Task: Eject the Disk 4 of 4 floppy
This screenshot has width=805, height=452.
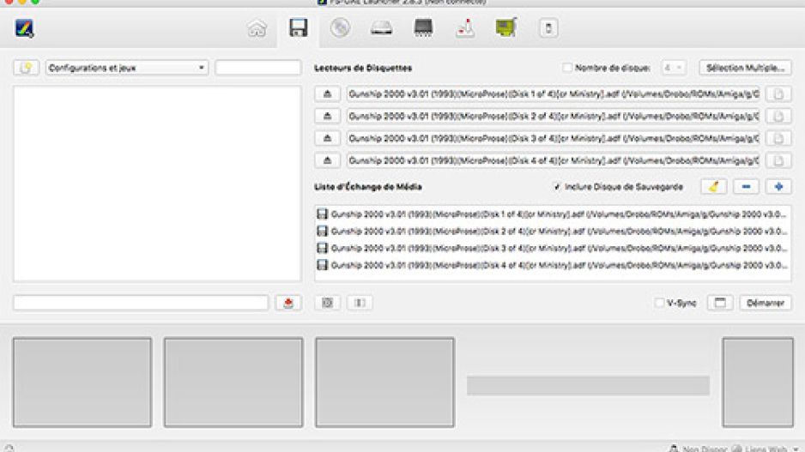Action: click(327, 160)
